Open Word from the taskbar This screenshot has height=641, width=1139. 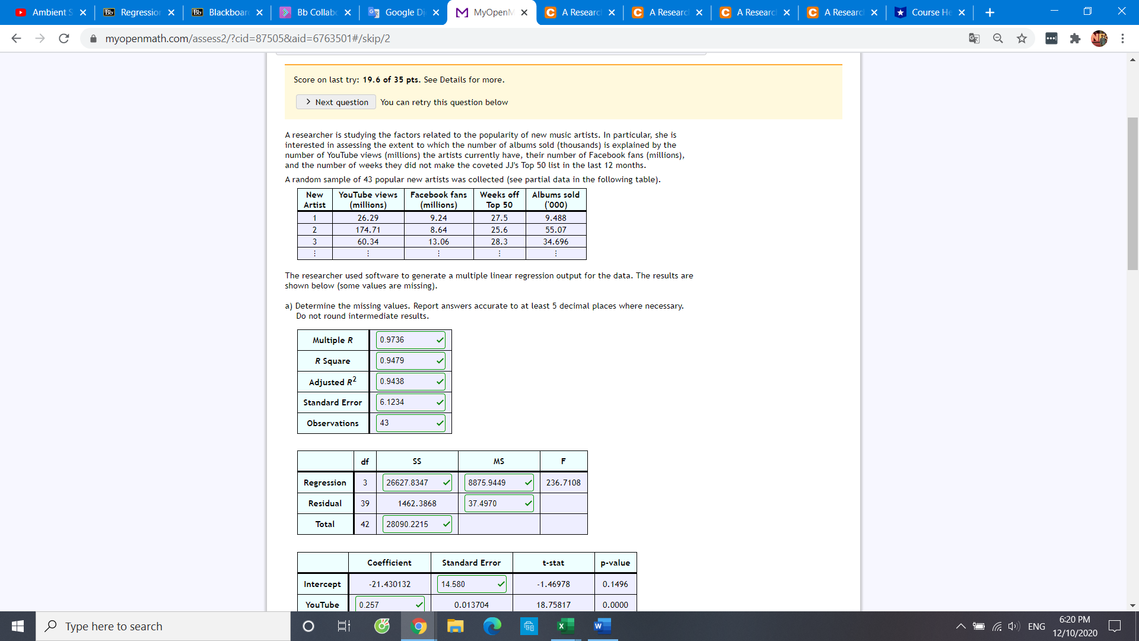click(602, 626)
